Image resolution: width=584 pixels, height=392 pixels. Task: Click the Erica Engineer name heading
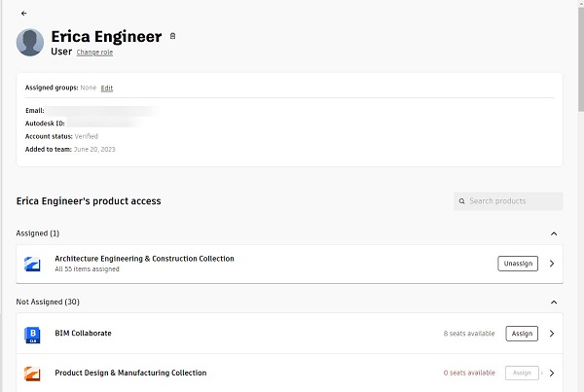click(106, 37)
